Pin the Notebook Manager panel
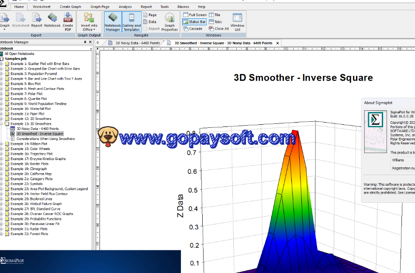 85,42
